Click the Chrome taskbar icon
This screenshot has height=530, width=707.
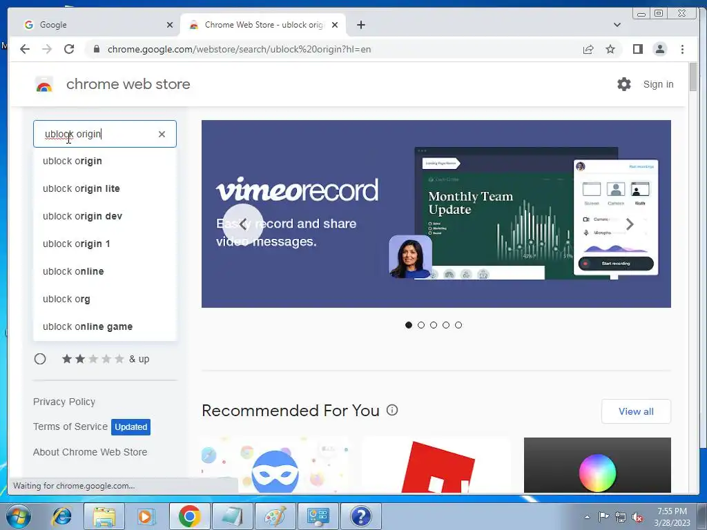point(189,516)
